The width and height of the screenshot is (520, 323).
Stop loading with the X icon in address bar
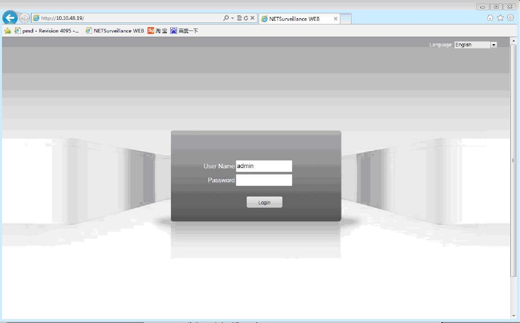[x=252, y=18]
